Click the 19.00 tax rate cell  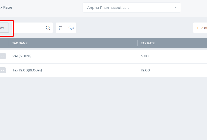[x=145, y=70]
